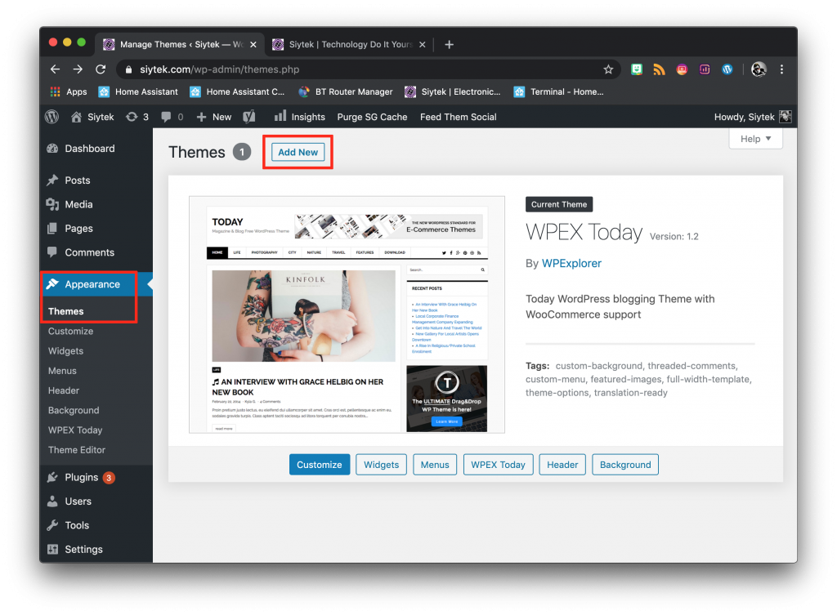This screenshot has height=615, width=837.
Task: Click the Yoast SEO icon in admin bar
Action: (x=249, y=117)
